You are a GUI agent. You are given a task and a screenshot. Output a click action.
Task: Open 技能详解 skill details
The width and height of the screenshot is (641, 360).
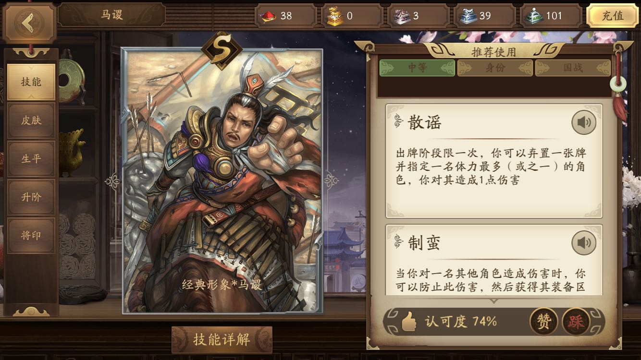coord(222,340)
